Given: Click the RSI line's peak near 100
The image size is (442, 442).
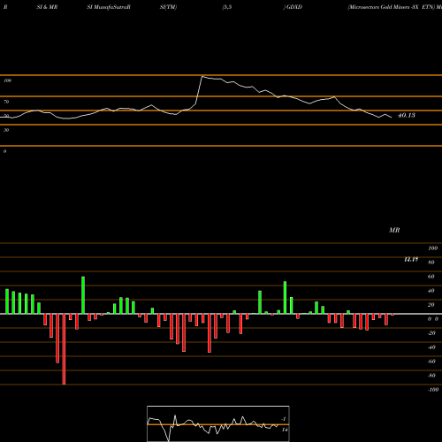Looking at the screenshot, I should (202, 77).
